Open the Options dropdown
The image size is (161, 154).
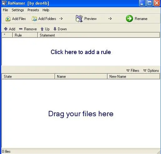click(151, 71)
